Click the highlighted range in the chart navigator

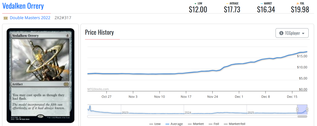point(302,109)
